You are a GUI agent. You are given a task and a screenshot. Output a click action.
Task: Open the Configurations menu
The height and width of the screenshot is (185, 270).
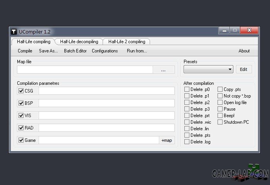coord(105,51)
